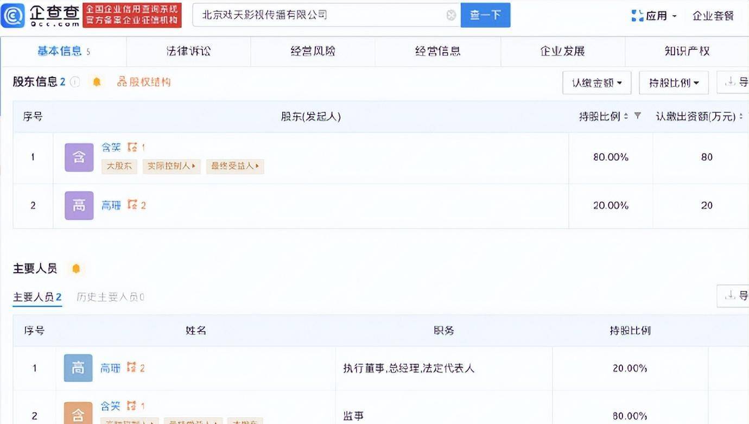Click affiliation icon next to 含笑 in personnel
749x424 pixels.
click(x=131, y=406)
